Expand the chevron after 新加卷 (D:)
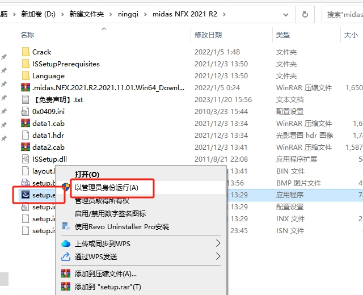 (62, 14)
